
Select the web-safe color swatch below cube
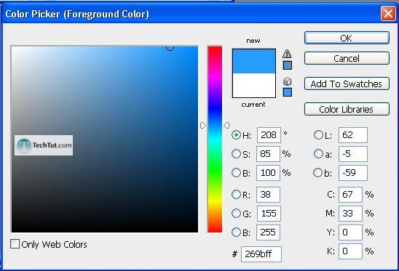tap(288, 92)
